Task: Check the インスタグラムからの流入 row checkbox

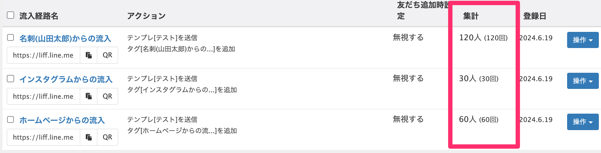Action: (11, 79)
